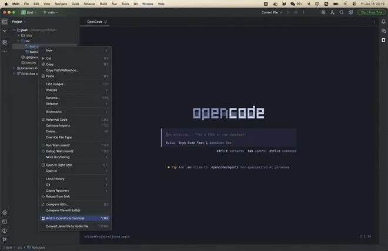
Task: Open Search Everywhere magnifier
Action: [342, 12]
